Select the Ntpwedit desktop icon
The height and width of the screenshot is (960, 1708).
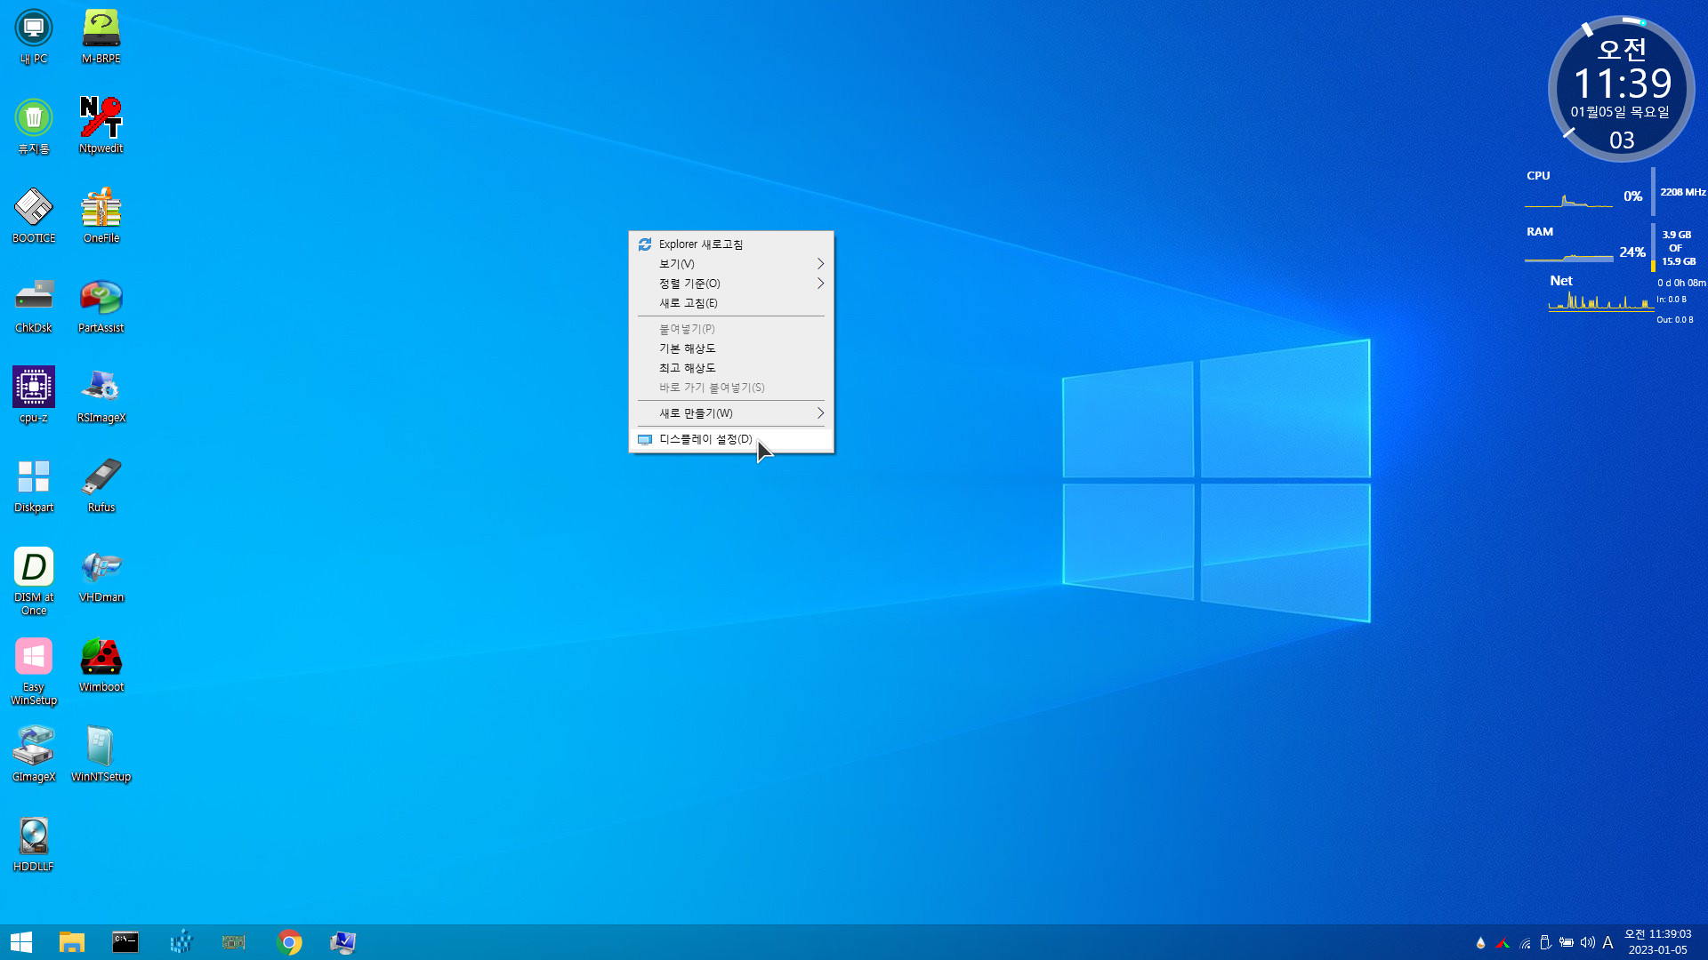coord(101,126)
